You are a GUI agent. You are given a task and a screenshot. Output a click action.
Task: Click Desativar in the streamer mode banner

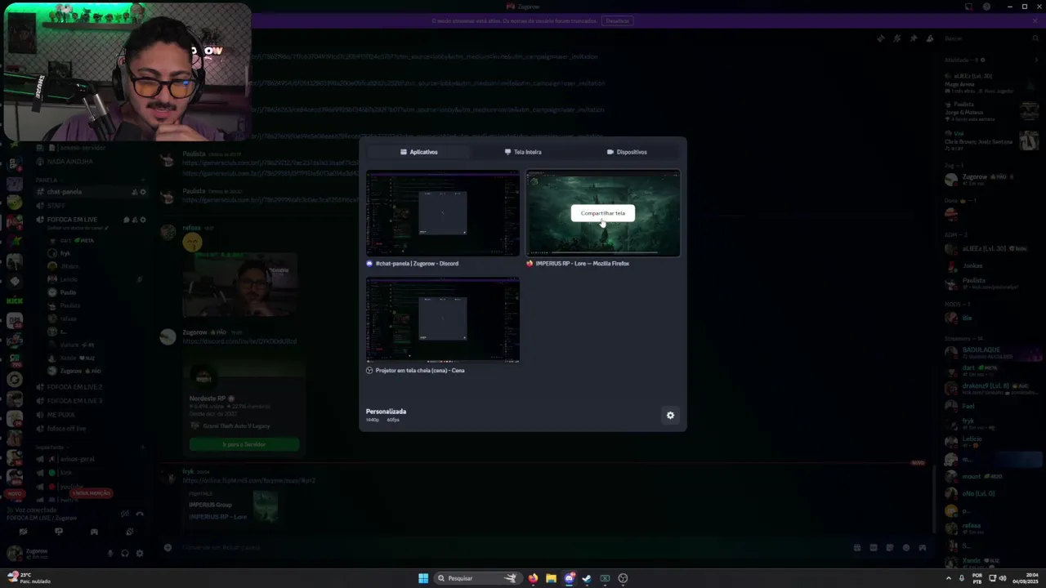tap(618, 20)
